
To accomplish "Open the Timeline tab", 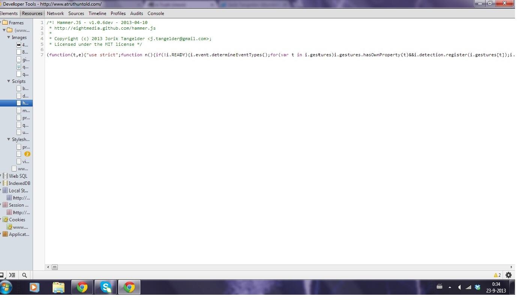I will pos(97,13).
